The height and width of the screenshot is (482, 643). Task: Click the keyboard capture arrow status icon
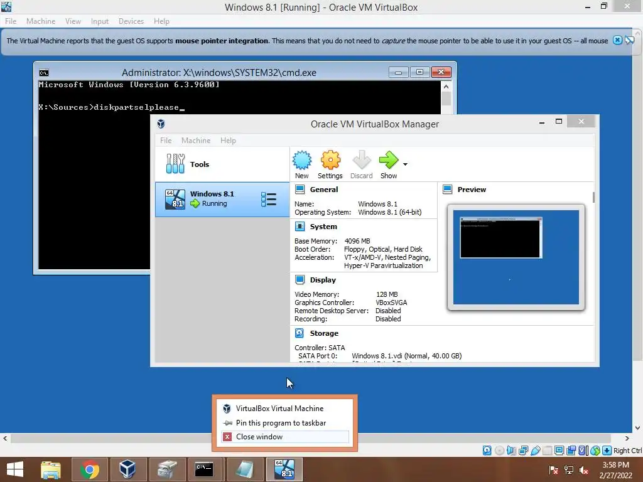pyautogui.click(x=607, y=451)
